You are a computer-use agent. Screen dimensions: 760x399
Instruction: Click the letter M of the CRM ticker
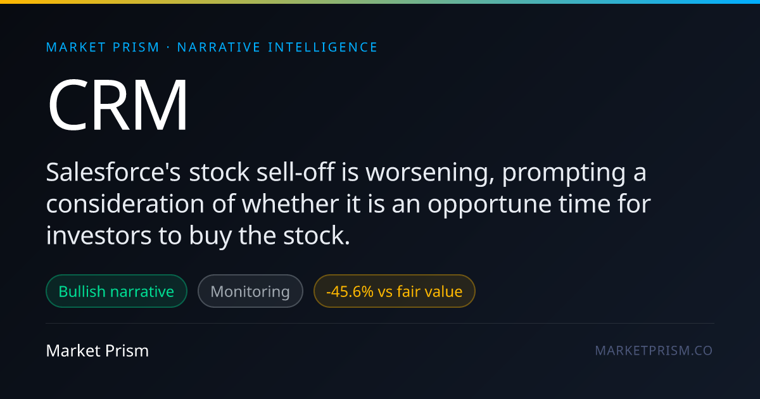click(x=161, y=105)
